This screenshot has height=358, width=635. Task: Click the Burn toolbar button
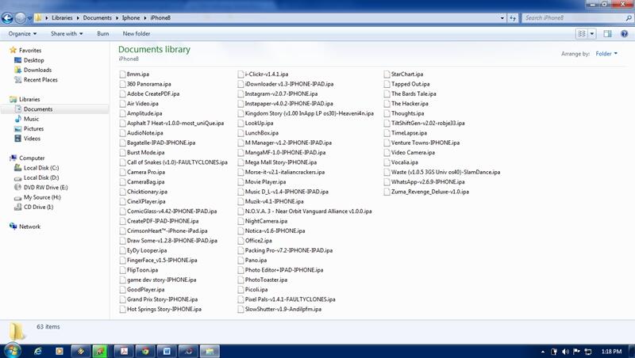coord(103,33)
